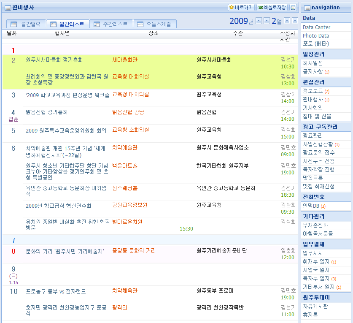Go to 정보보고 in navigation sidebar
Viewport: 353px width, 323px height.
(313, 91)
